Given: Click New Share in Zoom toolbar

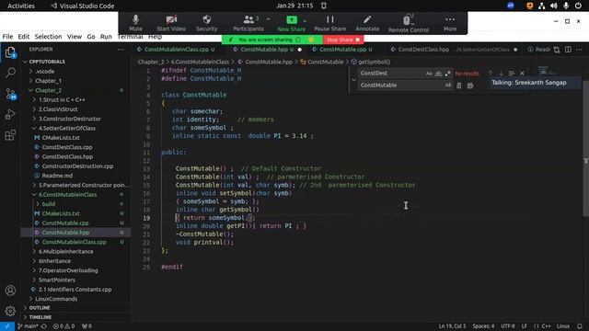Looking at the screenshot, I should tap(291, 23).
